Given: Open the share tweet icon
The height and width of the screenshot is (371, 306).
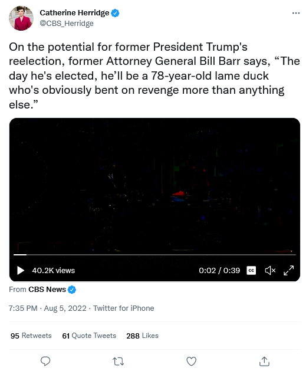Looking at the screenshot, I should click(264, 361).
